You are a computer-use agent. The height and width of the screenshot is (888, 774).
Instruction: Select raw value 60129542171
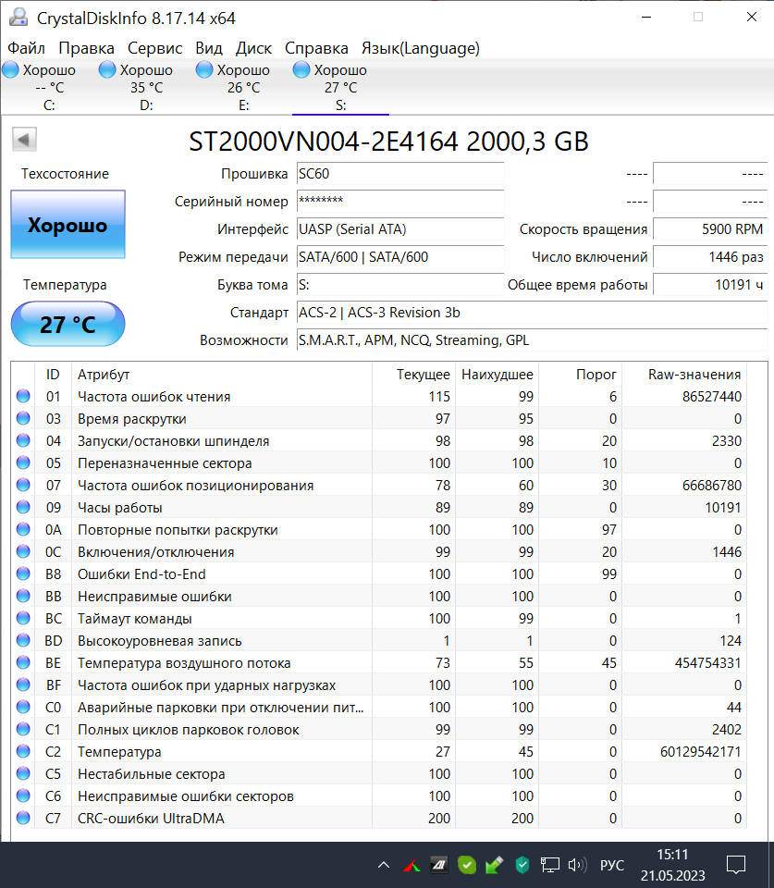click(x=700, y=751)
